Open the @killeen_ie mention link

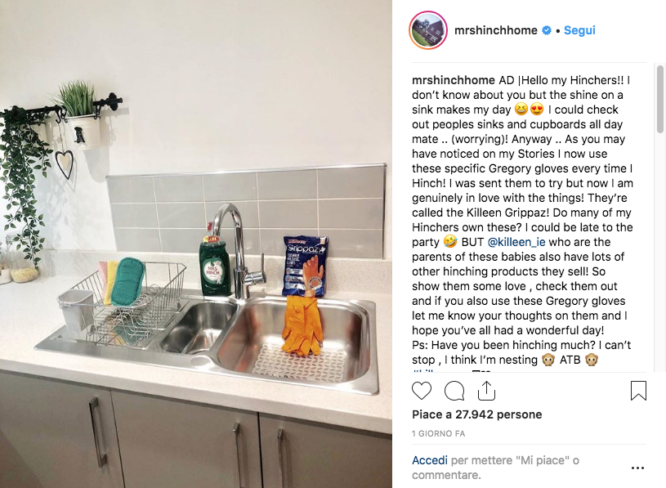[x=516, y=242]
